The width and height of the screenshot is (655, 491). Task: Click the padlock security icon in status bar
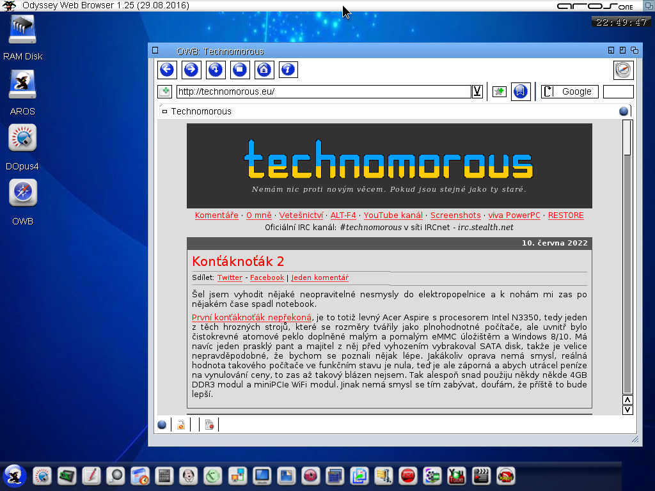pos(181,425)
